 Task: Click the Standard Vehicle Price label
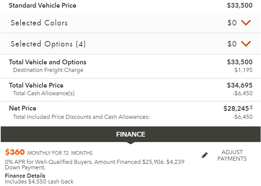click(43, 5)
